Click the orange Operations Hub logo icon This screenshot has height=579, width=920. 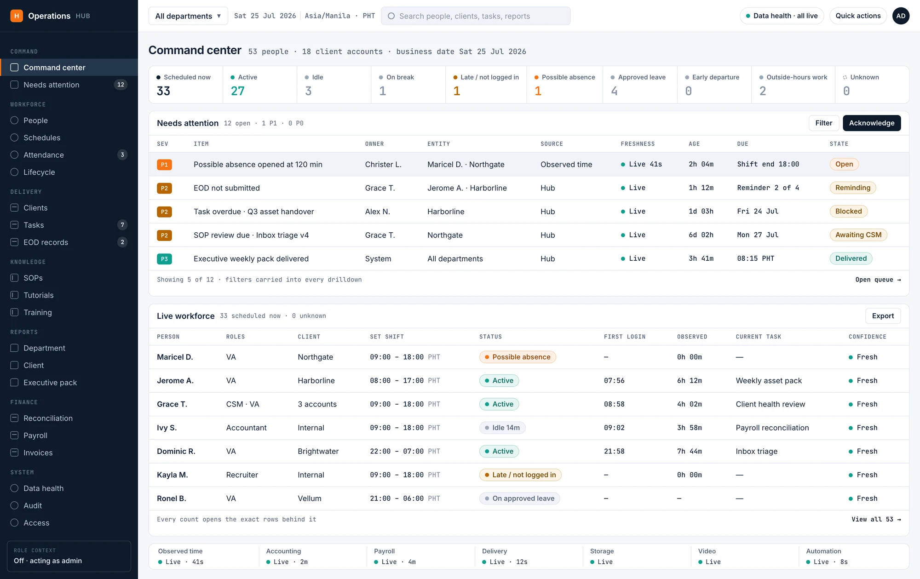(17, 16)
